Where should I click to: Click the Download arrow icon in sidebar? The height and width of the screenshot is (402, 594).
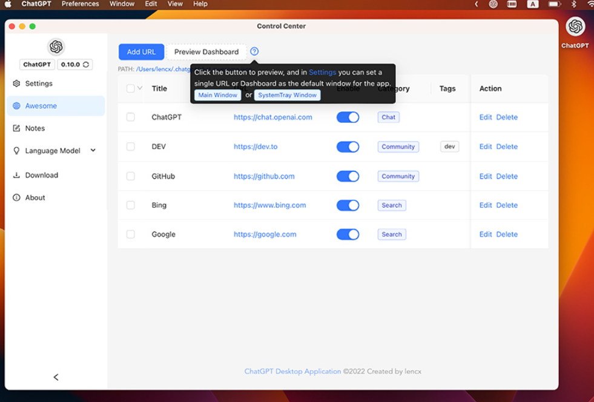point(16,175)
